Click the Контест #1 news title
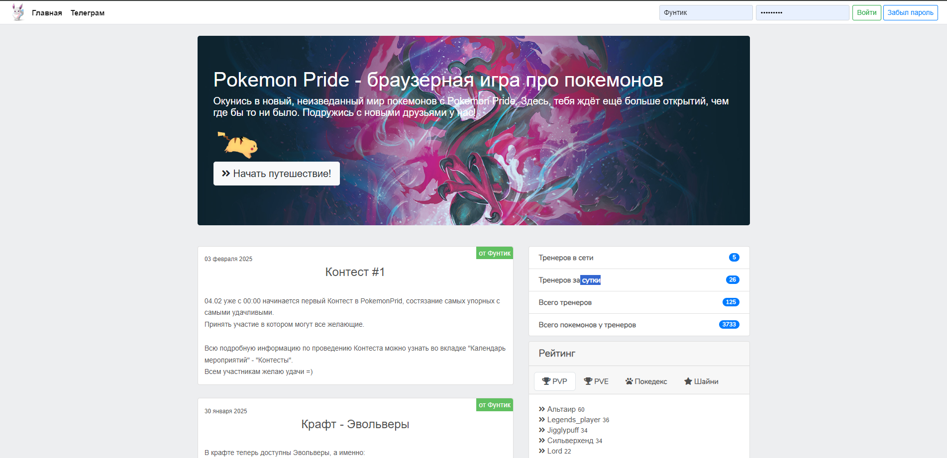Viewport: 947px width, 458px height. pyautogui.click(x=355, y=272)
